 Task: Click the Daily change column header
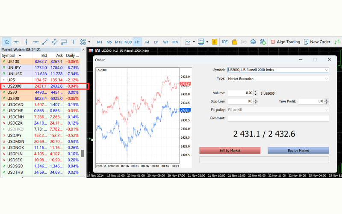coord(72,56)
